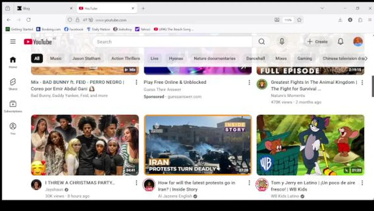
Task: Open Al Jazeera English channel avatar
Action: (x=149, y=185)
